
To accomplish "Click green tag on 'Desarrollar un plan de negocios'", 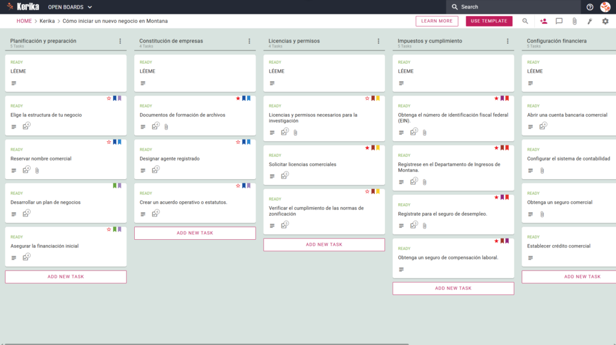I will tap(115, 186).
